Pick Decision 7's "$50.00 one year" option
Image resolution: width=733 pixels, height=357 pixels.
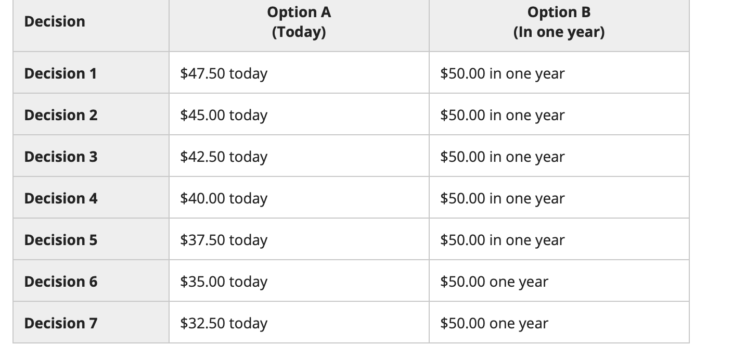pos(494,323)
